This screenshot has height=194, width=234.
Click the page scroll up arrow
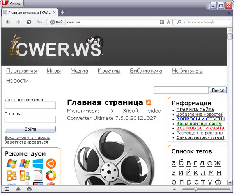point(230,31)
